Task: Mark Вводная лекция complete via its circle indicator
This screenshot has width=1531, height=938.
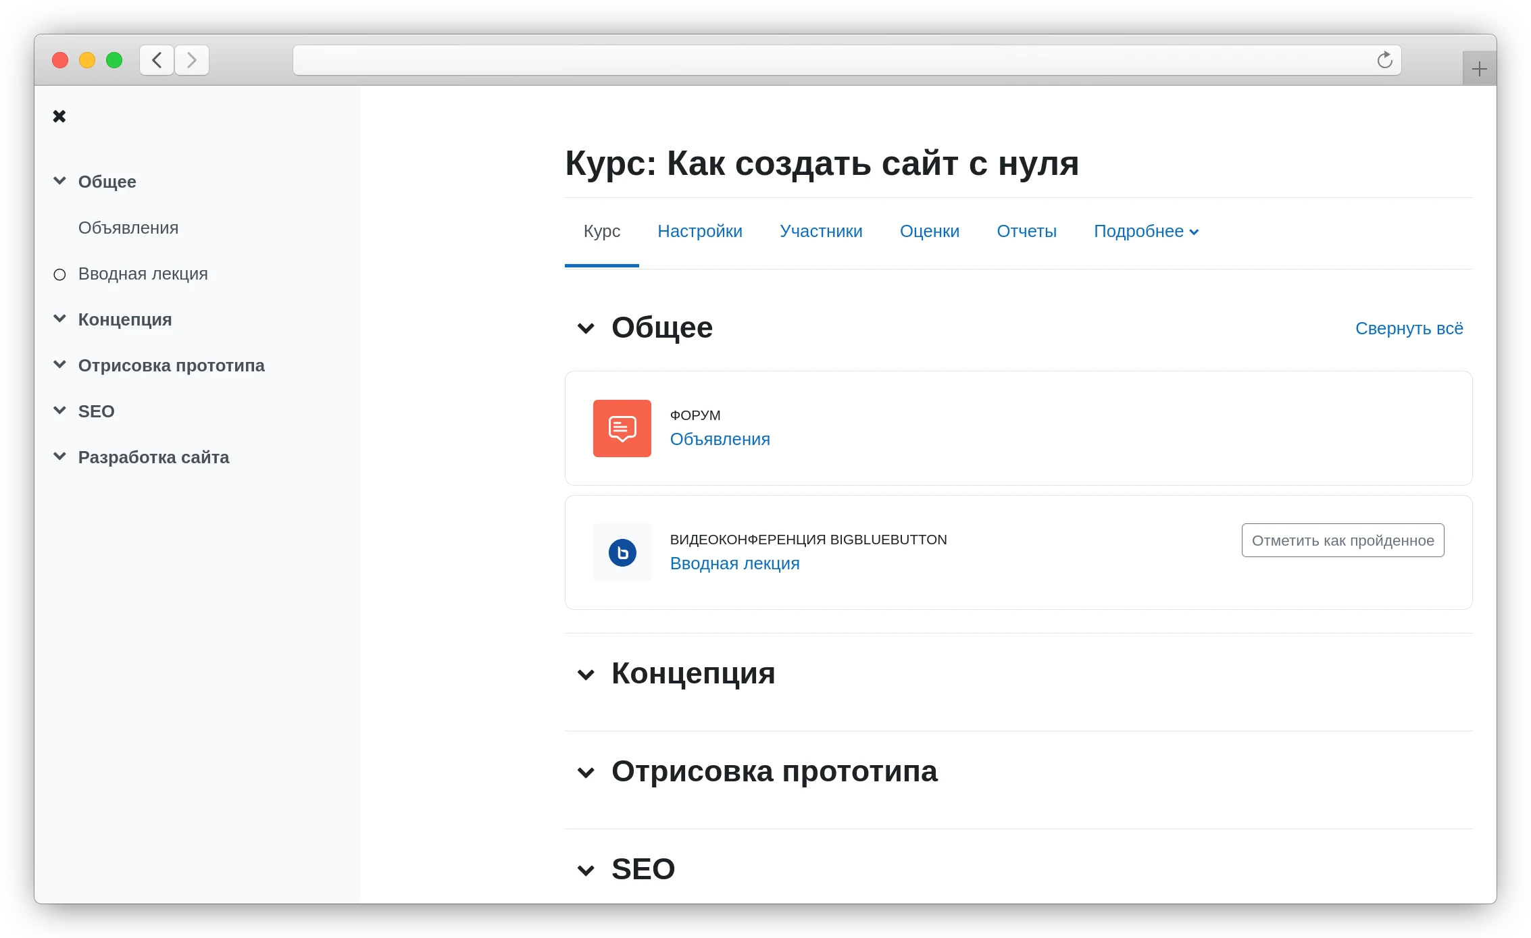Action: 59,274
